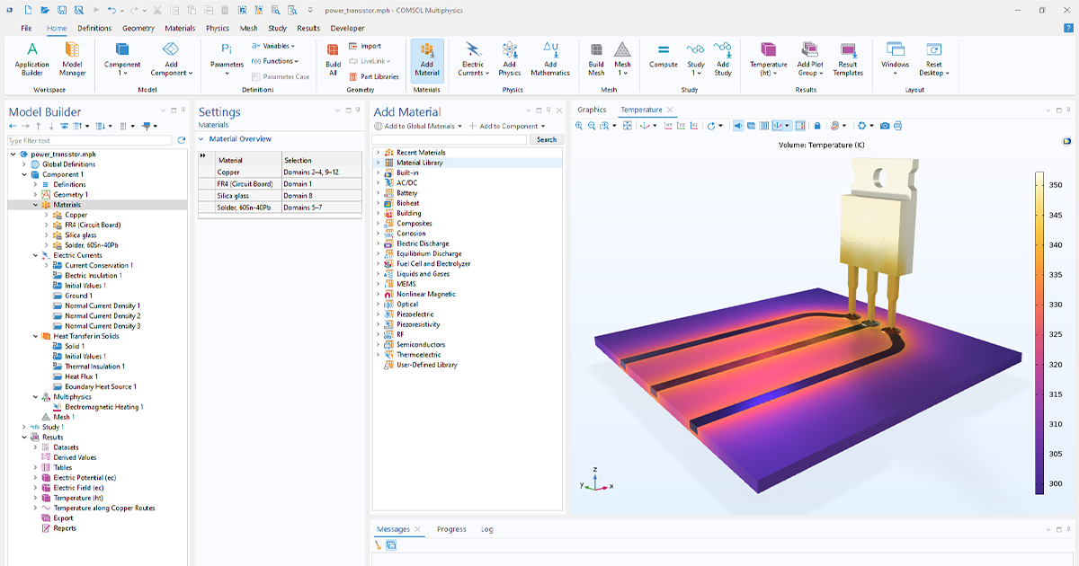Click inside the material search field
This screenshot has width=1079, height=566.
(450, 139)
